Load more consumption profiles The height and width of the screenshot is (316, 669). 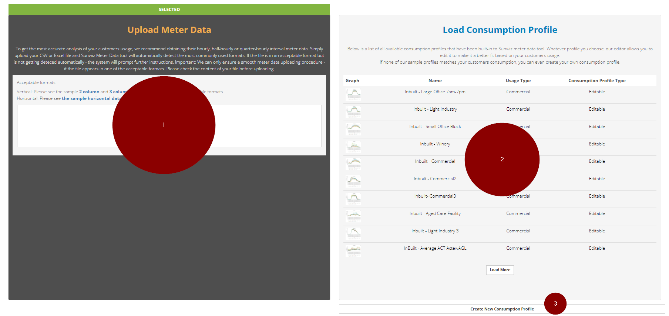tap(500, 270)
